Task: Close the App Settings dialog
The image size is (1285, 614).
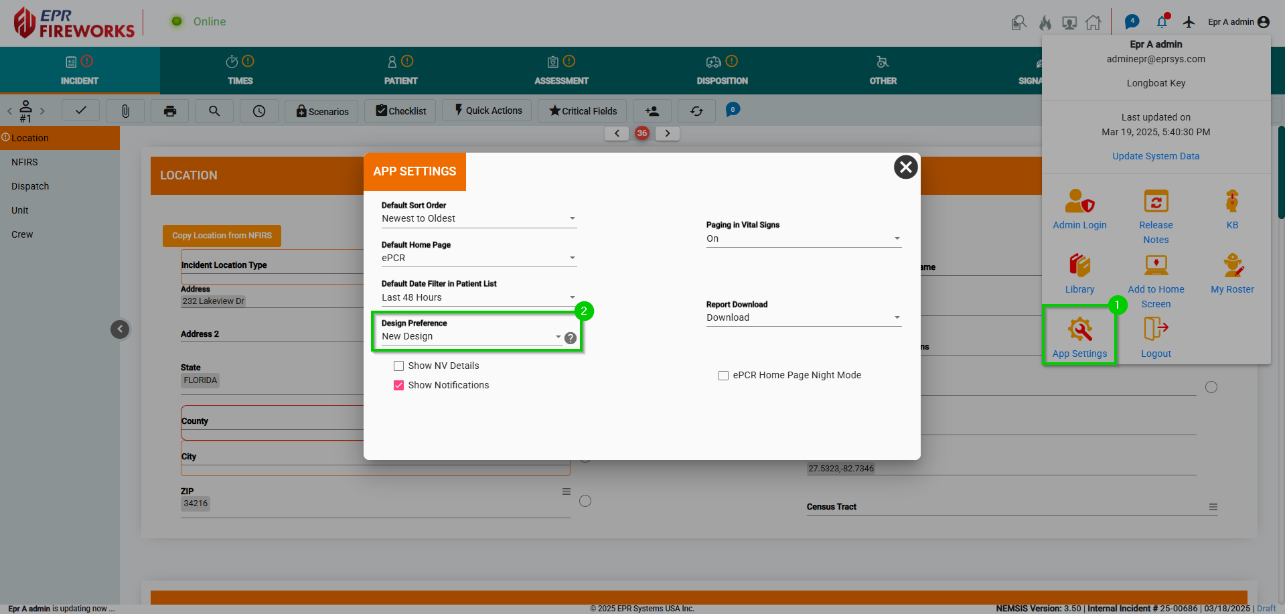Action: [905, 167]
